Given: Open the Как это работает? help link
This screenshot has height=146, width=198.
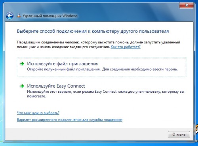Looking at the screenshot, I should (126, 47).
